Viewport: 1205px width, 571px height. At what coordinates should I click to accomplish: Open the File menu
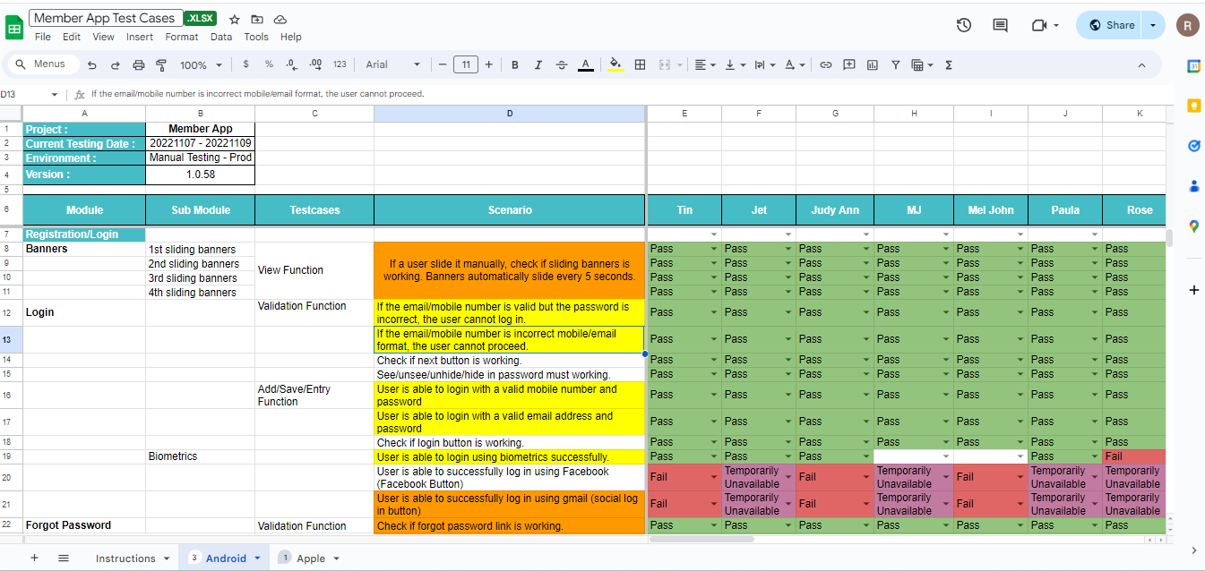[x=43, y=37]
